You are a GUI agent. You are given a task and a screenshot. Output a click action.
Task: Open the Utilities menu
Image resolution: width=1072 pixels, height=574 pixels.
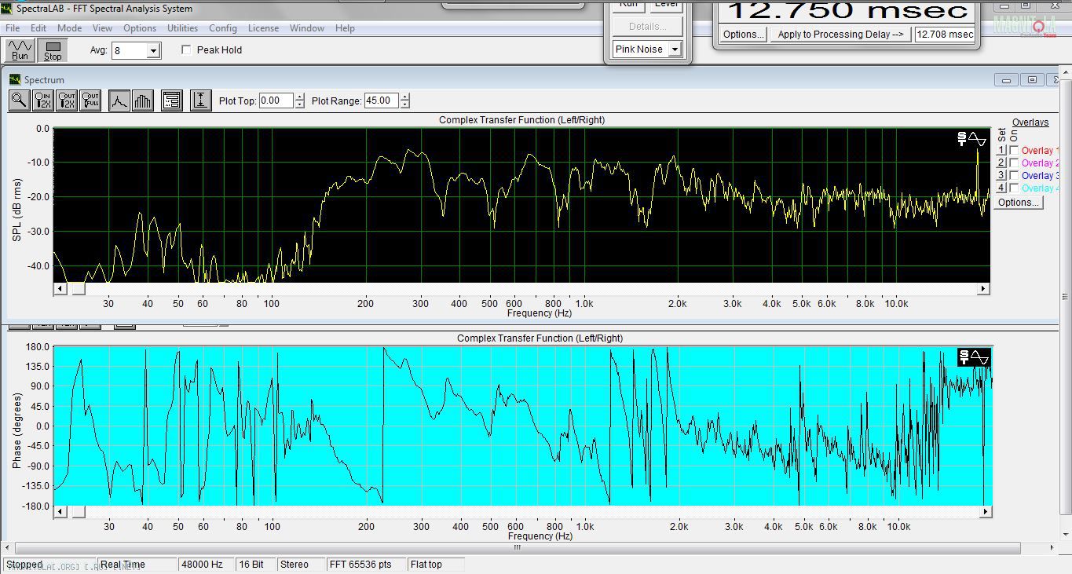coord(183,28)
